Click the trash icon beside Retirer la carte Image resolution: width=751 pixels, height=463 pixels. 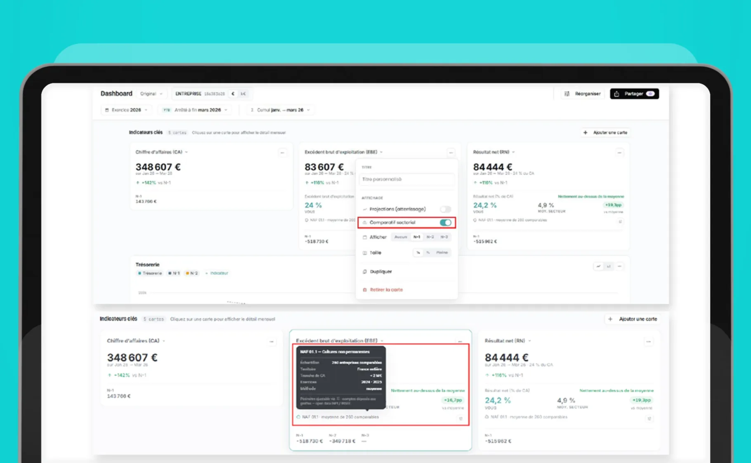tap(365, 290)
